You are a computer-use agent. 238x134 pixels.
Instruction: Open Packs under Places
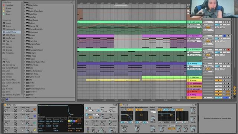click(8, 62)
